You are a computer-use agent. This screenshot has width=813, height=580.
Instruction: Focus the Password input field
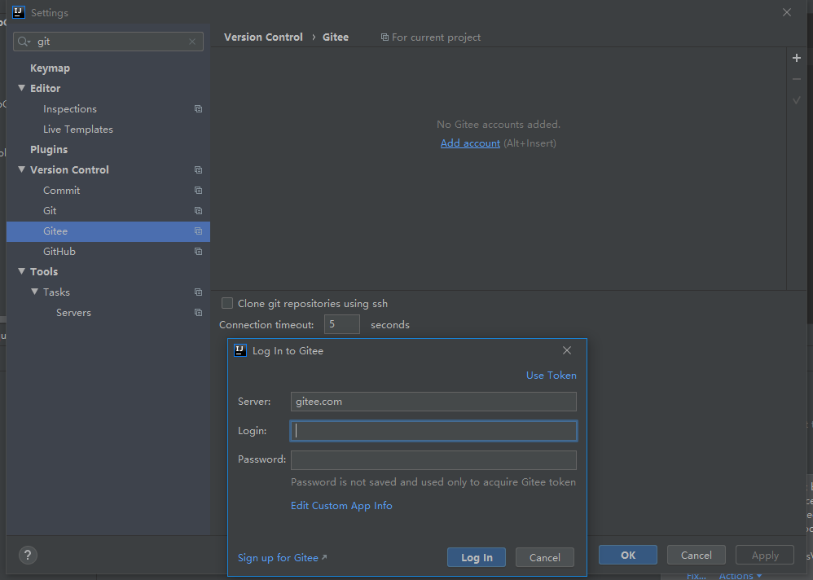tap(433, 460)
